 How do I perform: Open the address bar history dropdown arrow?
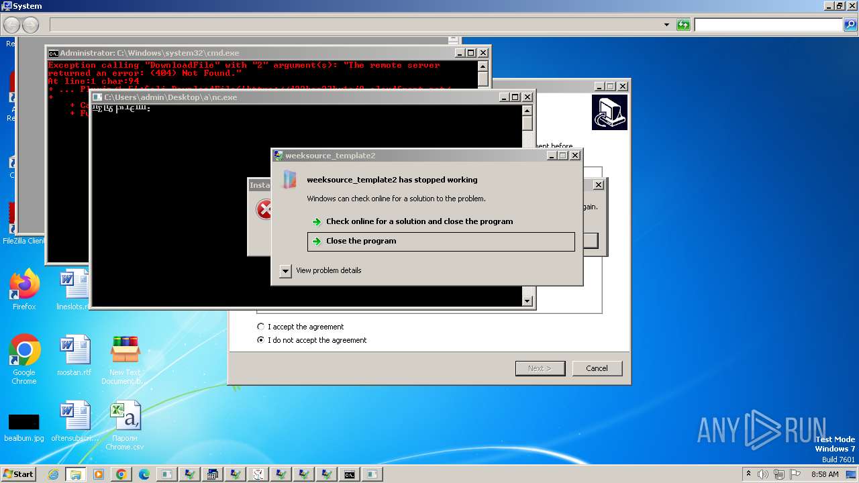click(x=666, y=25)
